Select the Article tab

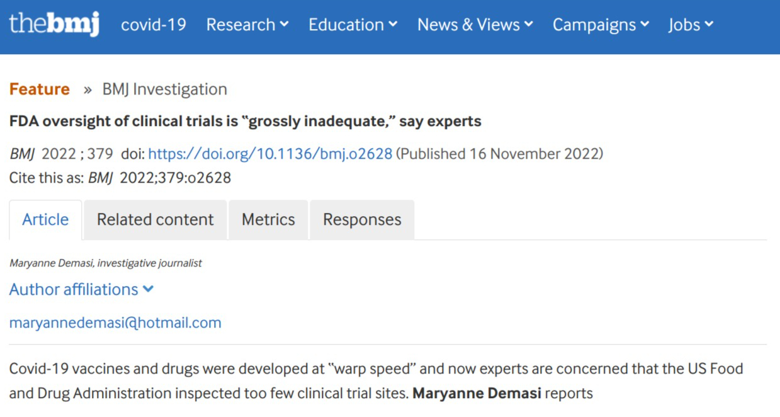click(x=45, y=220)
